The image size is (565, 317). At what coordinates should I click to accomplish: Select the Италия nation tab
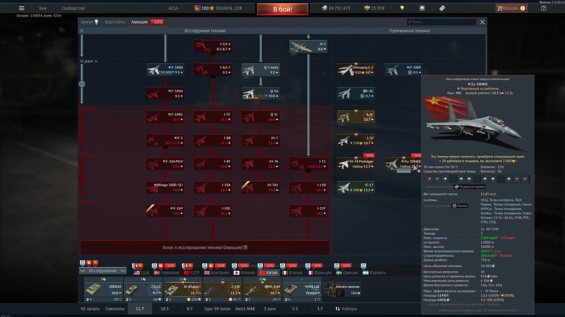[292, 273]
